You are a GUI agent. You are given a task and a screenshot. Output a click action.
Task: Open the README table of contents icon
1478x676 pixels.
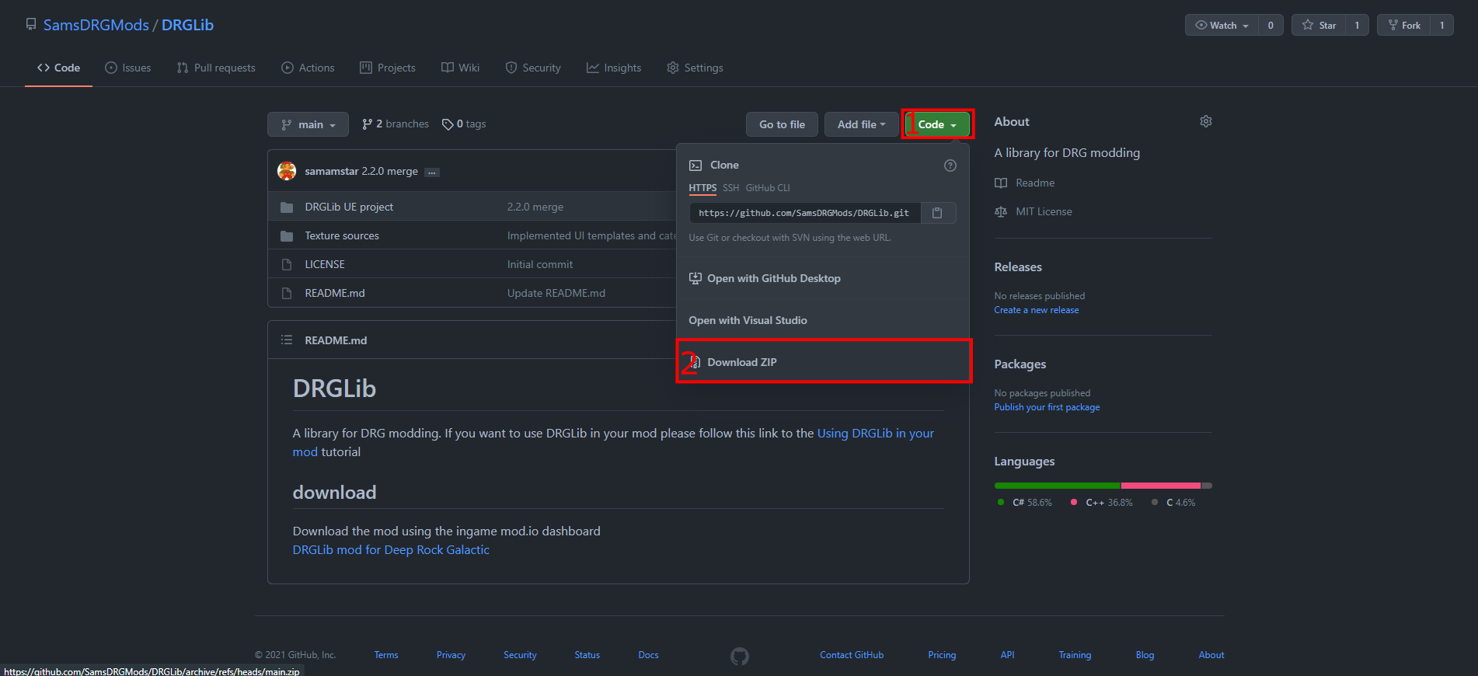(x=287, y=340)
